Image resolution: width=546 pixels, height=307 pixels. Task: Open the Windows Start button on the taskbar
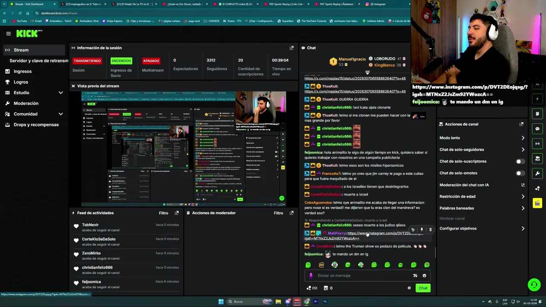221,301
